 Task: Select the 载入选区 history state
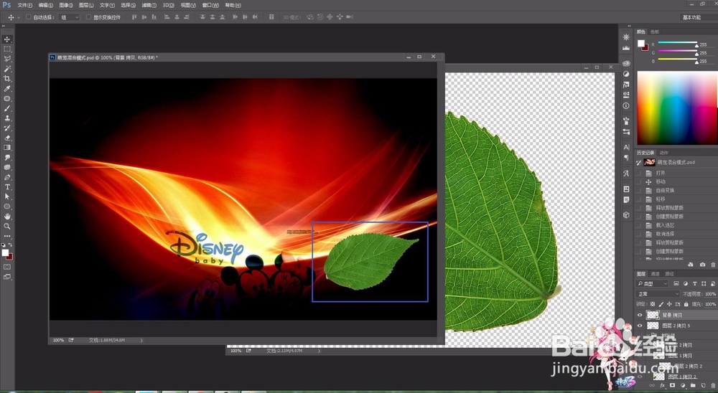coord(676,225)
